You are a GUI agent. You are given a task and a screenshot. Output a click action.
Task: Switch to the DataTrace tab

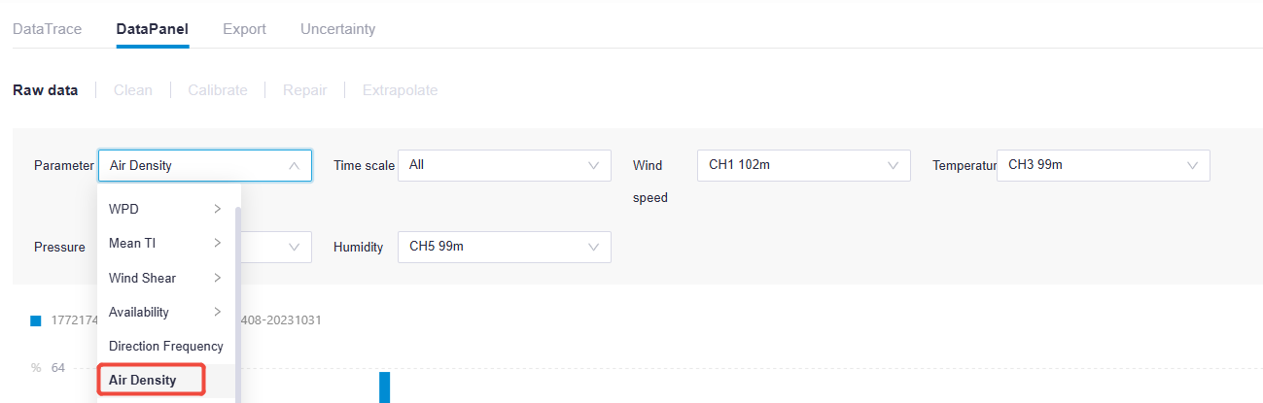pyautogui.click(x=47, y=29)
